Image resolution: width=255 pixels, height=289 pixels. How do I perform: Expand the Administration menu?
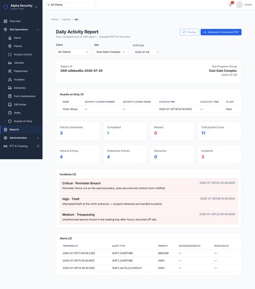21,138
